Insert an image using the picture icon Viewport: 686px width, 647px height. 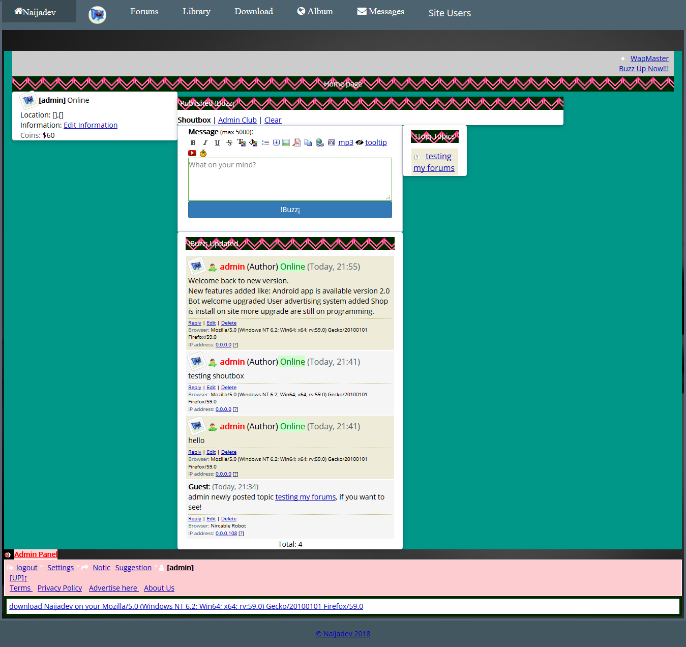click(286, 142)
